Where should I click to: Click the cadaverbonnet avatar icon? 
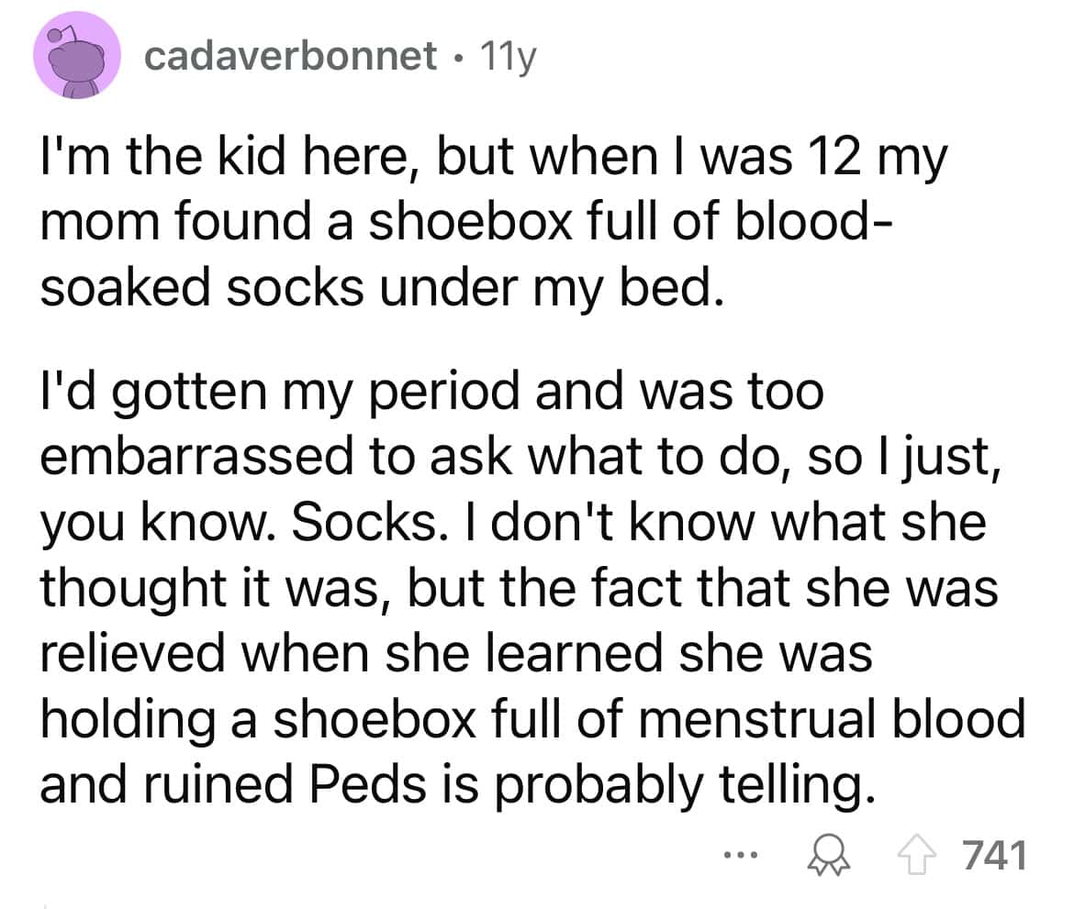pos(77,59)
